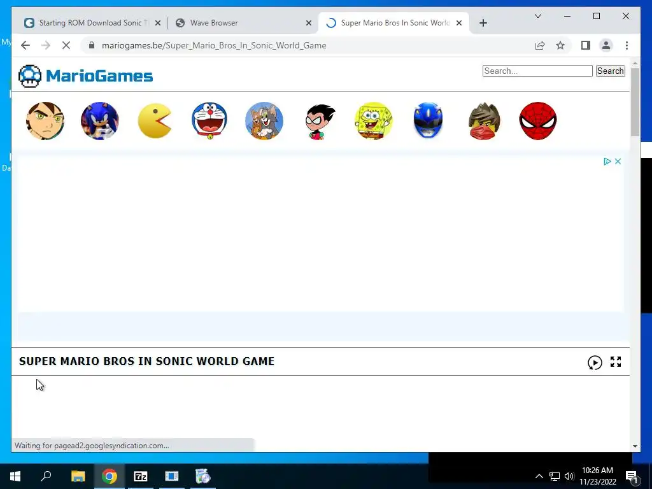The image size is (652, 489).
Task: Bookmark this page with the star icon
Action: (x=560, y=45)
